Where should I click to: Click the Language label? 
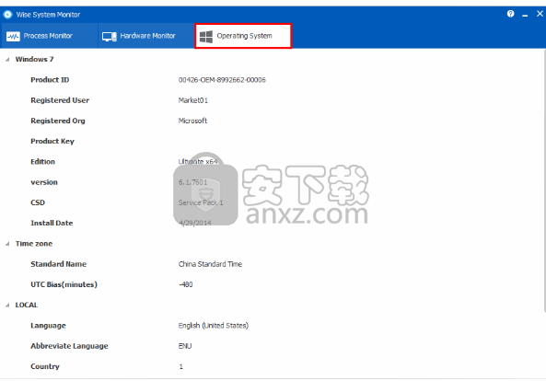[x=48, y=326]
